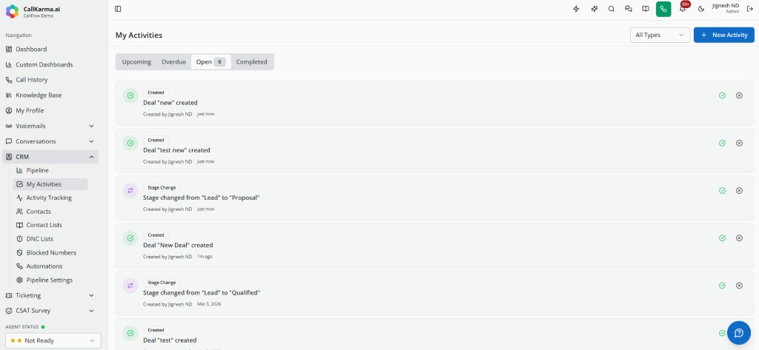Open DNC Lists page
Image resolution: width=759 pixels, height=350 pixels.
pyautogui.click(x=50, y=239)
